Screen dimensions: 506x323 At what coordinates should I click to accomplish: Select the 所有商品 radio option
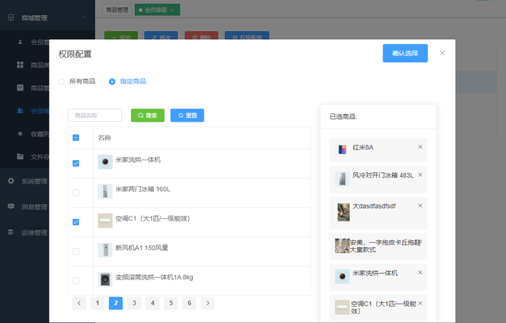(x=61, y=81)
